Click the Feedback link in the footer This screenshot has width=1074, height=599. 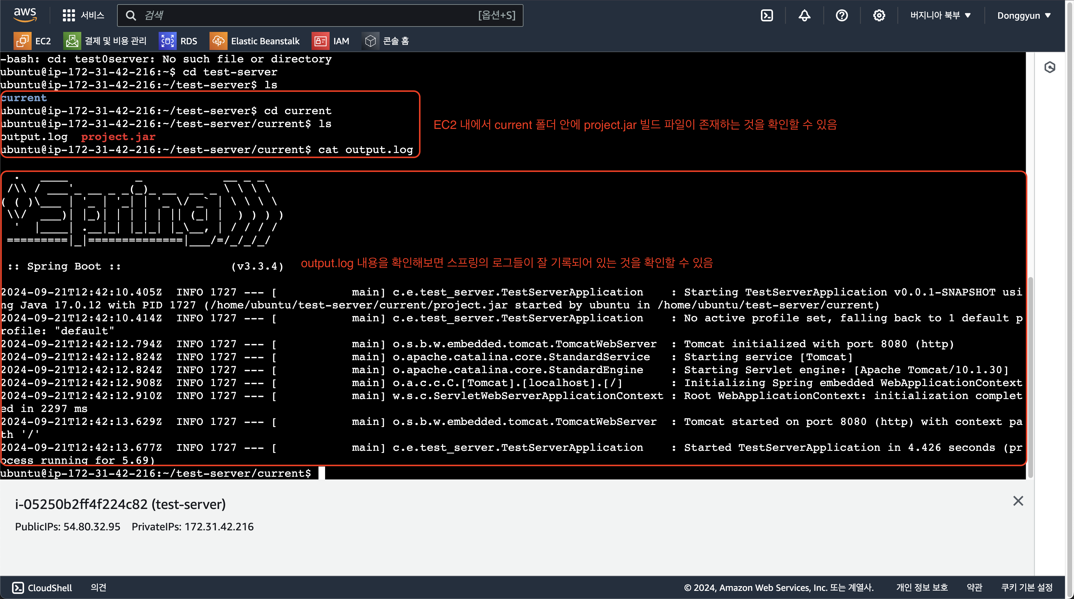coord(98,587)
